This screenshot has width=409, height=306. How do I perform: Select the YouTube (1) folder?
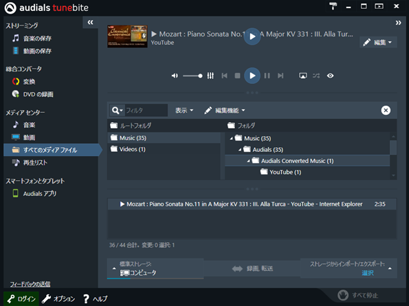pyautogui.click(x=280, y=172)
